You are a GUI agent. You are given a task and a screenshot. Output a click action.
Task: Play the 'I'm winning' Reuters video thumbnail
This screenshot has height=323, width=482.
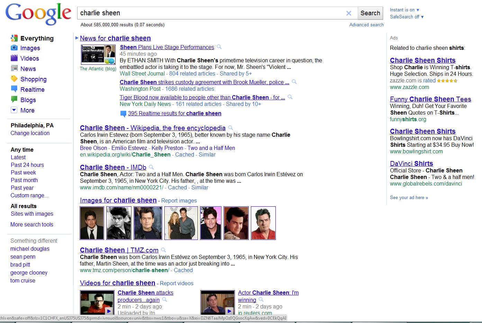tap(218, 303)
